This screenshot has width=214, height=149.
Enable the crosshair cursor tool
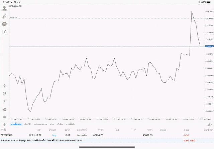pyautogui.click(x=5, y=86)
